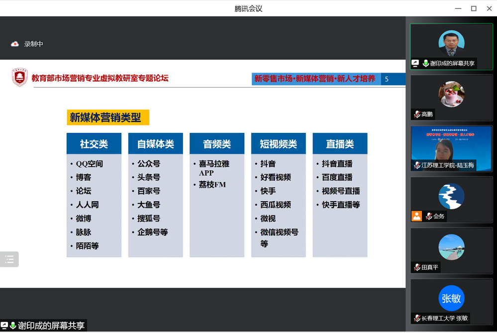Image resolution: width=497 pixels, height=333 pixels.
Task: Click the 西瓜视频 bullet item
Action: tap(276, 205)
